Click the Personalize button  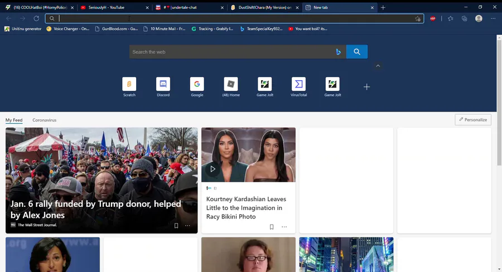coord(473,120)
